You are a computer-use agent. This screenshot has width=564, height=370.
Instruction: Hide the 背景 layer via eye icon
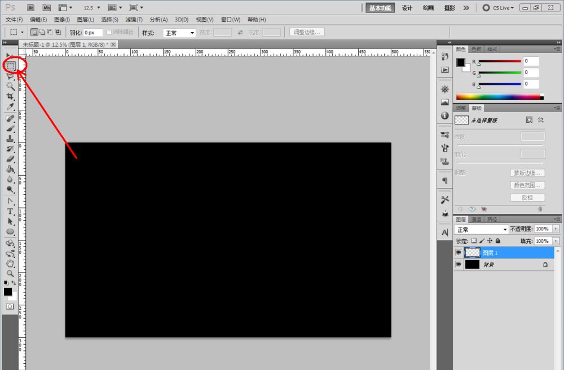[x=458, y=264]
